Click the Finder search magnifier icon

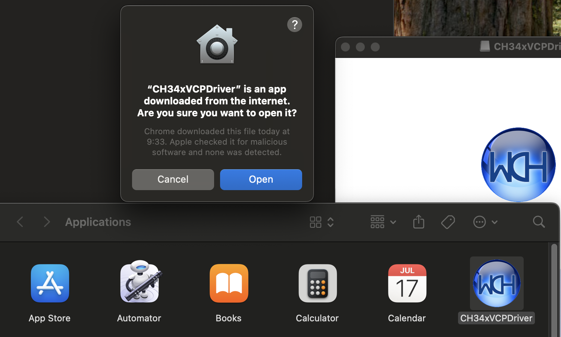539,222
